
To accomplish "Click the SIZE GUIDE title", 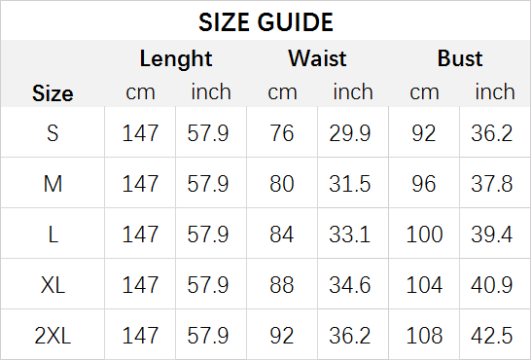I will (266, 22).
